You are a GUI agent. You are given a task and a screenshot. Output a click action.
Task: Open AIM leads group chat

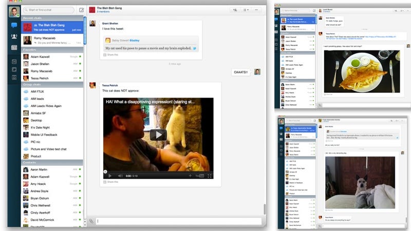[52, 99]
